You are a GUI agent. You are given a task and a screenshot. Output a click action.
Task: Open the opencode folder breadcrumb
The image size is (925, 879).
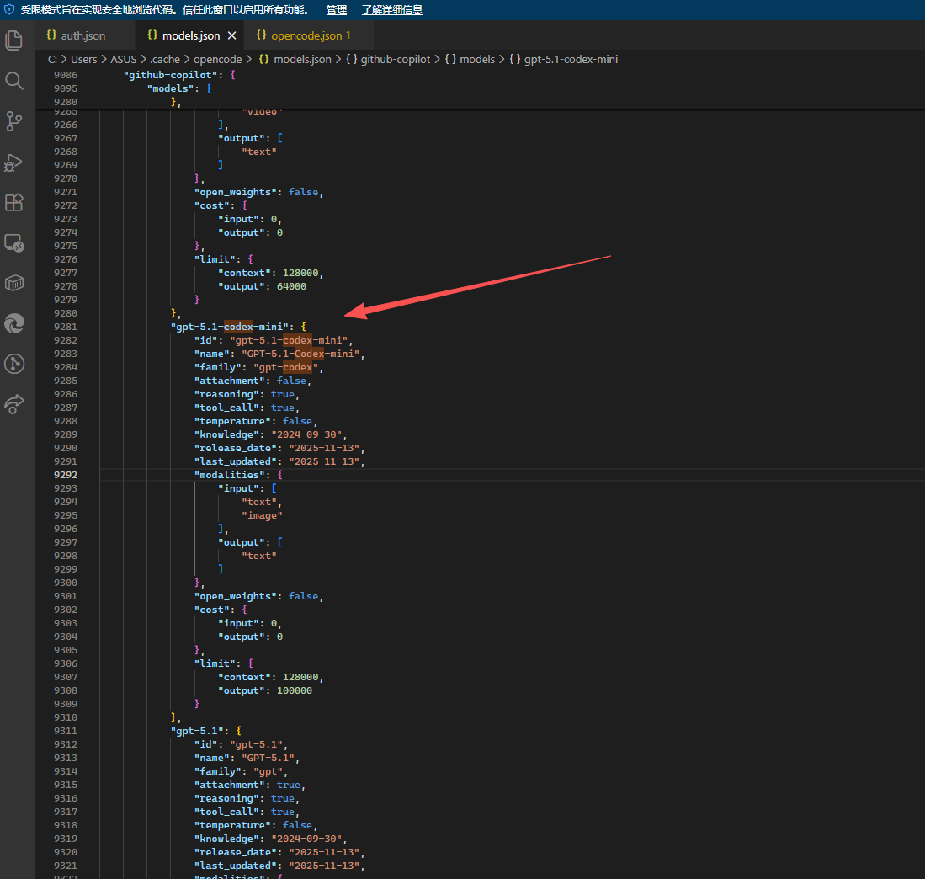coord(217,60)
